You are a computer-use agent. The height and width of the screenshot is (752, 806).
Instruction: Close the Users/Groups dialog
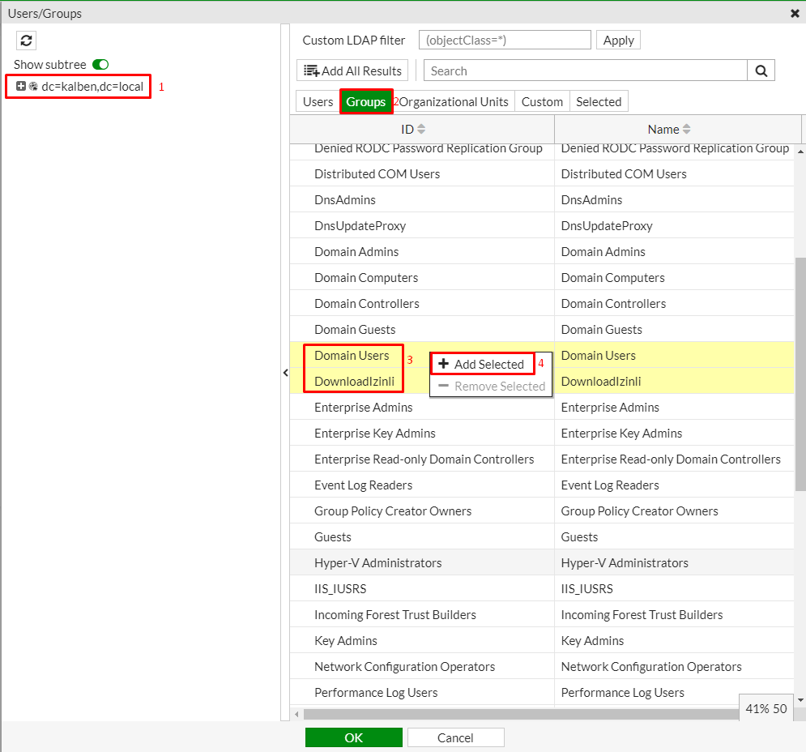pyautogui.click(x=795, y=13)
